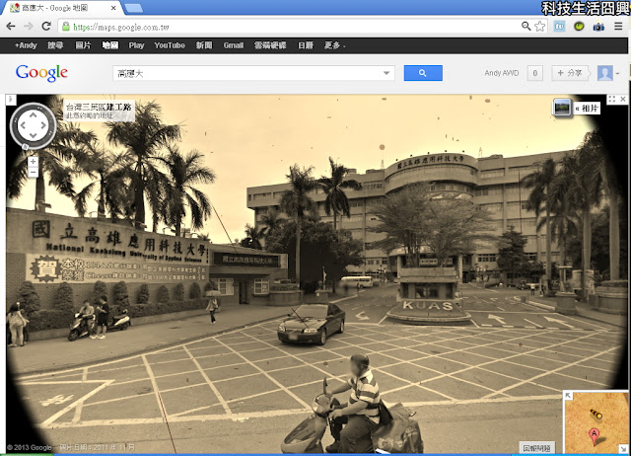Click the red A marker on the mini map
Screen dimensions: 631x456
tap(594, 436)
